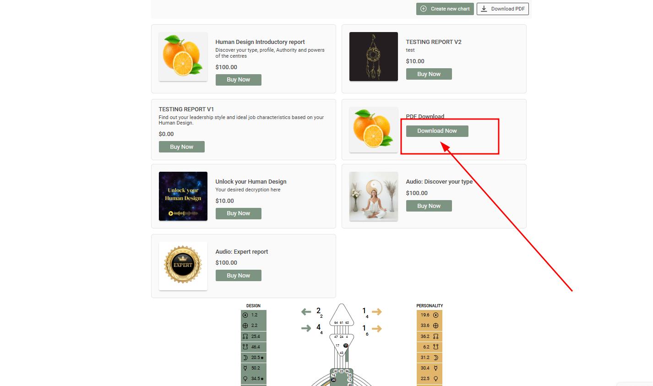Screen dimensions: 653x386
Task: Click the top tan right arrow near 1
Action: pyautogui.click(x=376, y=312)
